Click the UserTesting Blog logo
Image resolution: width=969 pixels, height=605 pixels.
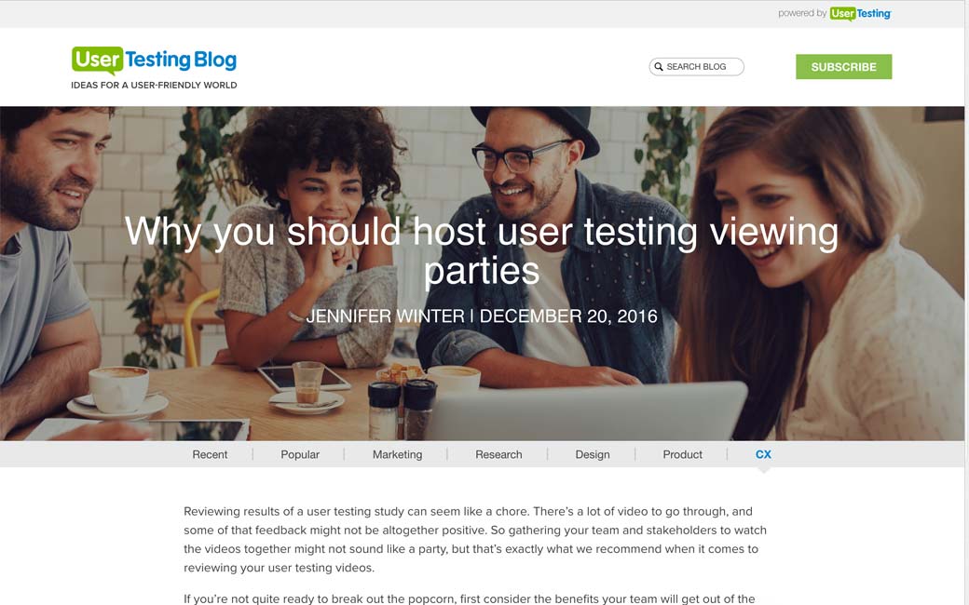click(154, 60)
